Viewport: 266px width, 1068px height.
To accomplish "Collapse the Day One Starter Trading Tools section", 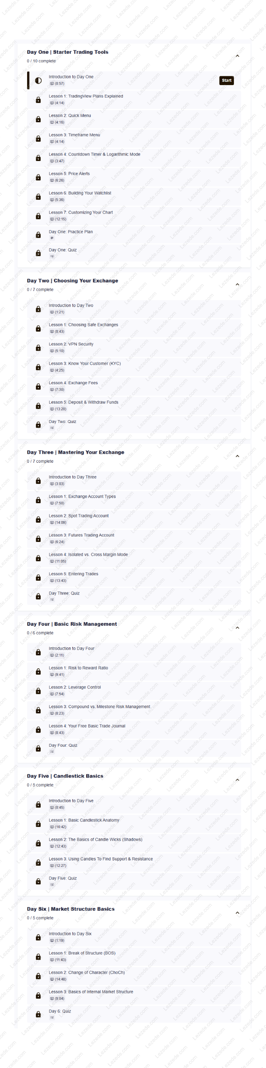I will [237, 56].
